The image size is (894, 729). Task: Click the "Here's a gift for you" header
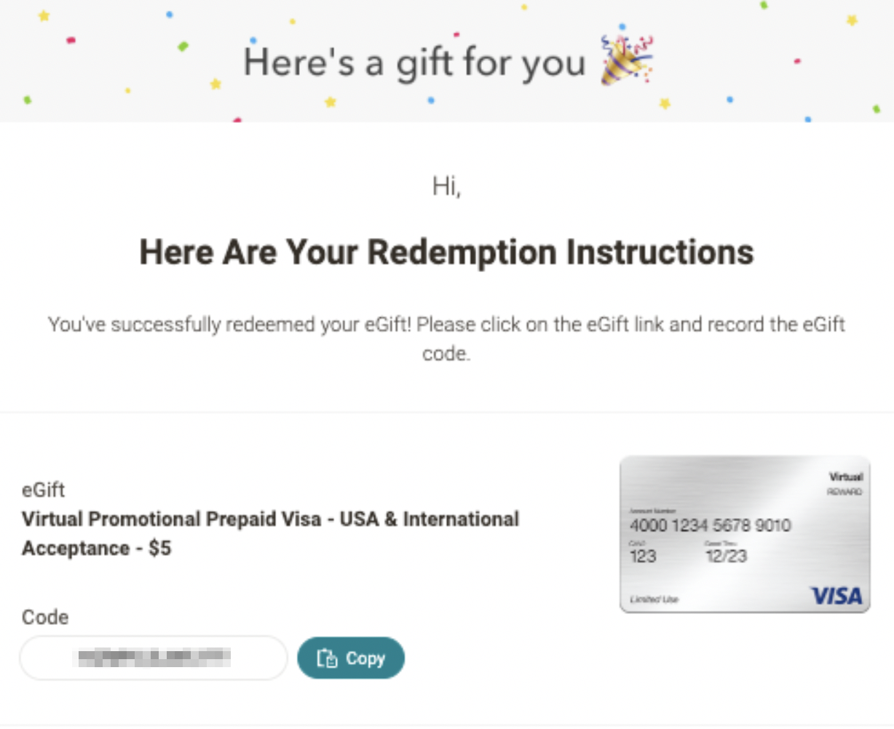(414, 63)
